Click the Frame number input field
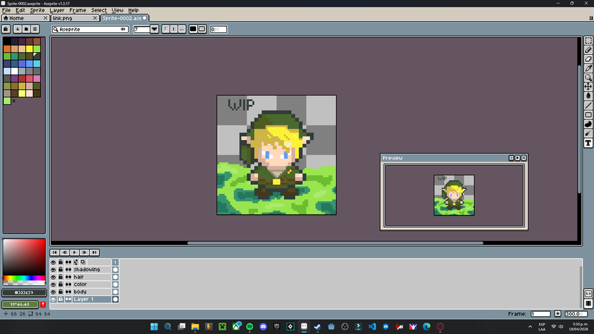The height and width of the screenshot is (334, 594). pyautogui.click(x=540, y=314)
